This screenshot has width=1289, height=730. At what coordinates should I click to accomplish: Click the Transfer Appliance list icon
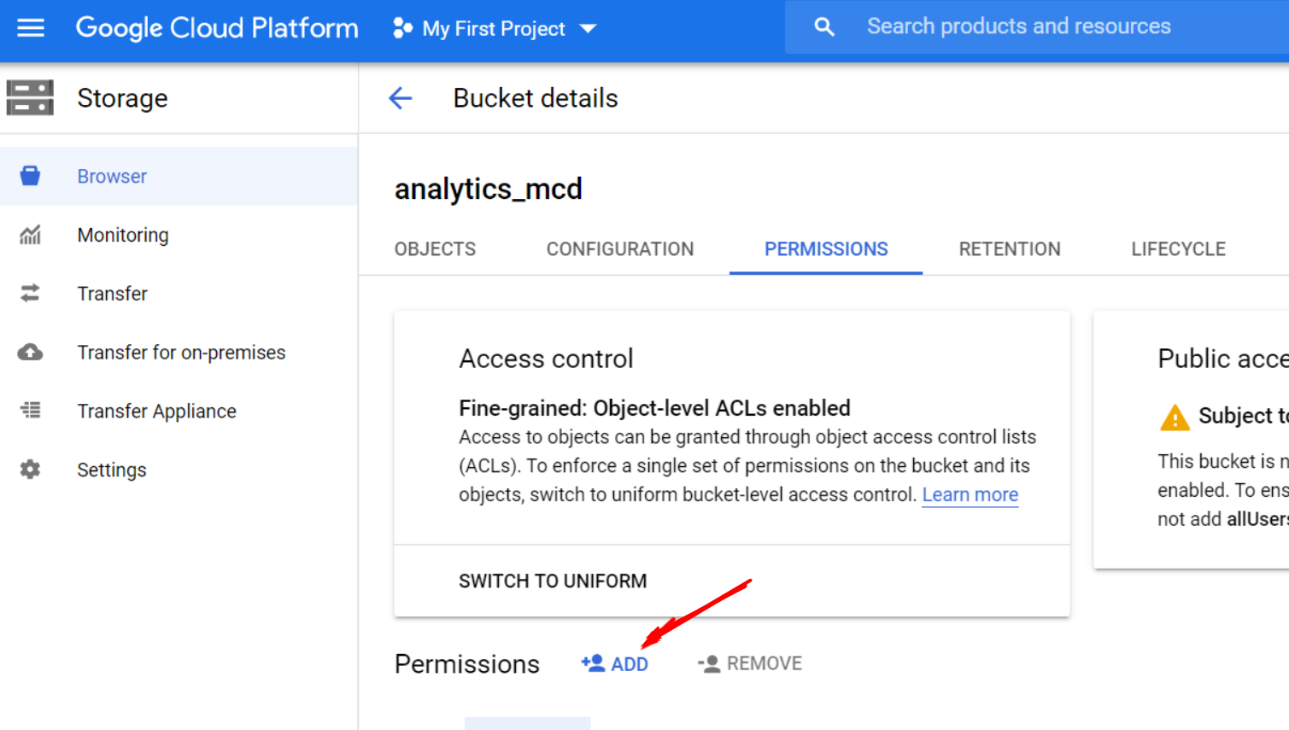click(30, 411)
